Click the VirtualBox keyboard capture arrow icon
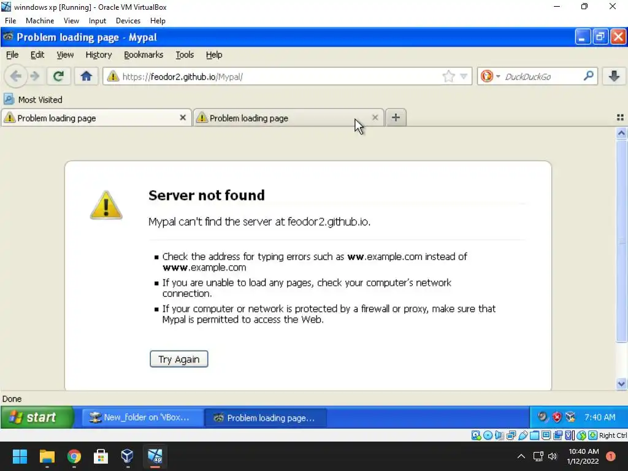Viewport: 628px width, 471px height. pyautogui.click(x=593, y=435)
